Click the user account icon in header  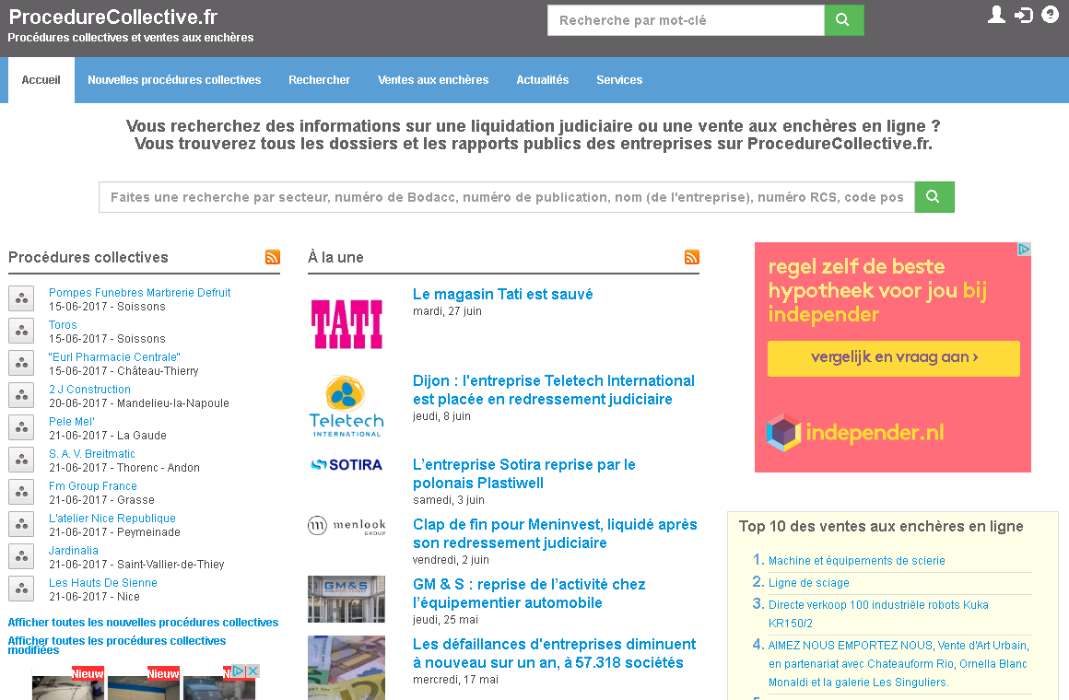[x=996, y=15]
